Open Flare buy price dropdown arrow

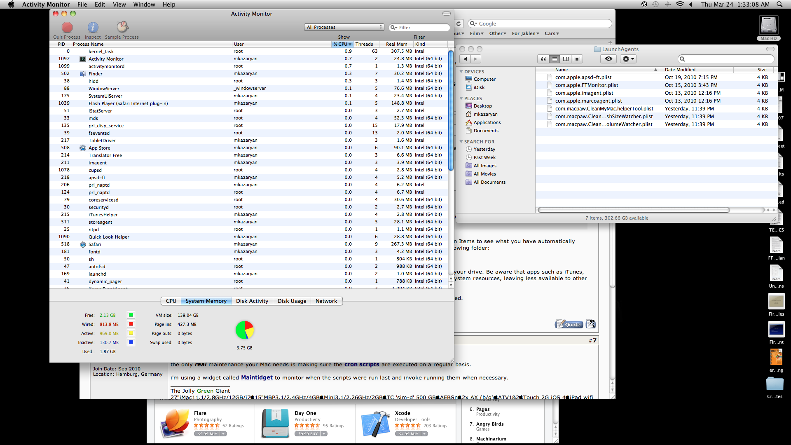(223, 434)
